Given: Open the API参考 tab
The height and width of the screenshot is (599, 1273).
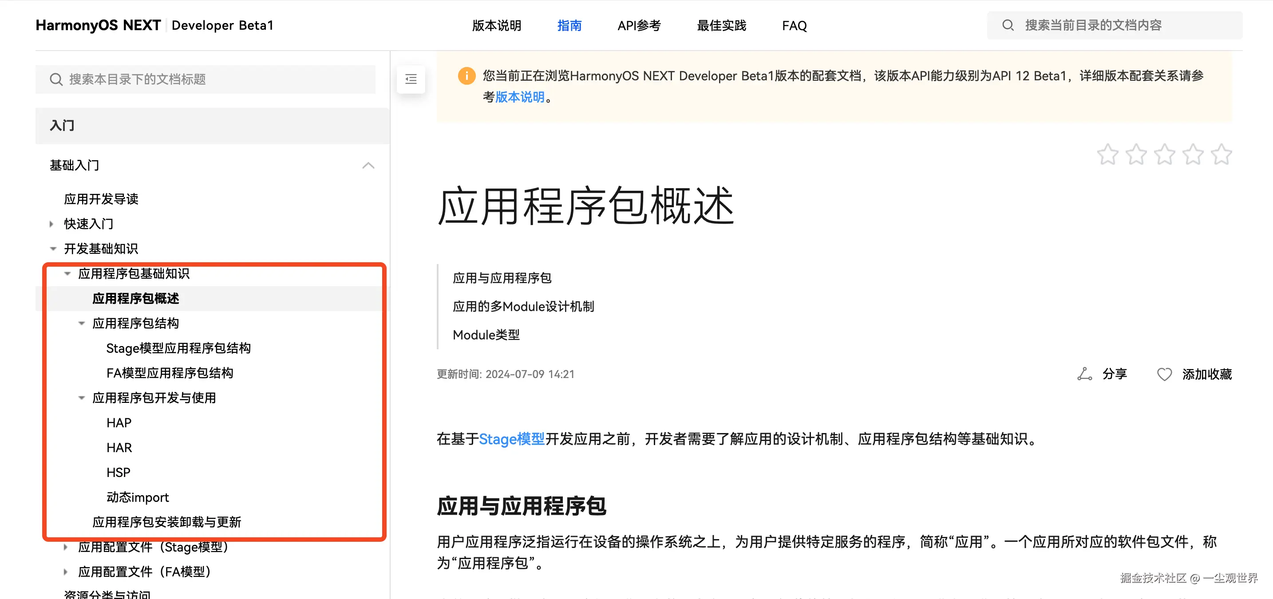Looking at the screenshot, I should [639, 26].
